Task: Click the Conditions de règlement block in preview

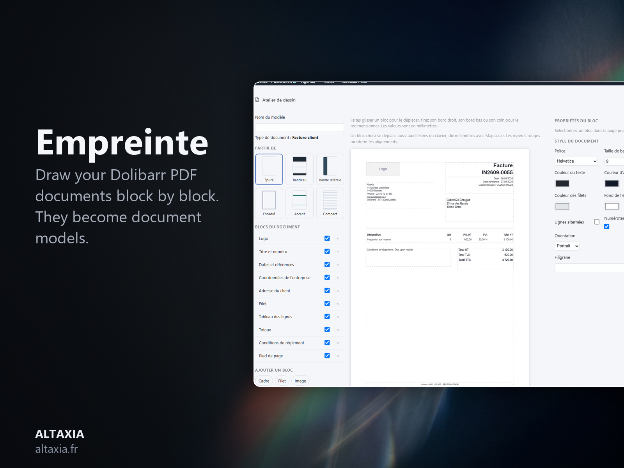Action: coord(408,257)
